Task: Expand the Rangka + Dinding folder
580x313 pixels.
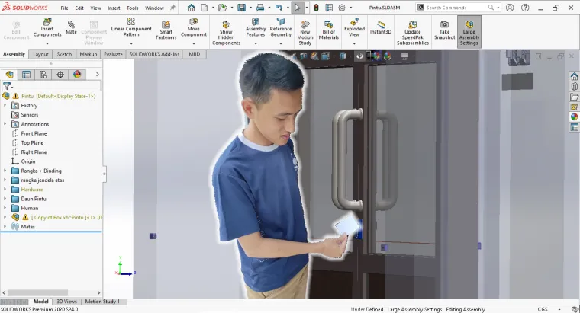Action: pos(5,171)
